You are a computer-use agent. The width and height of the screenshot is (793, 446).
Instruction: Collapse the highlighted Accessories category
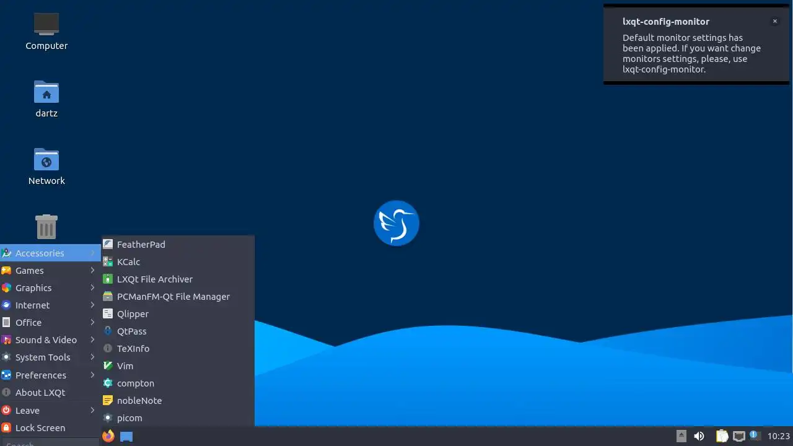coord(50,253)
